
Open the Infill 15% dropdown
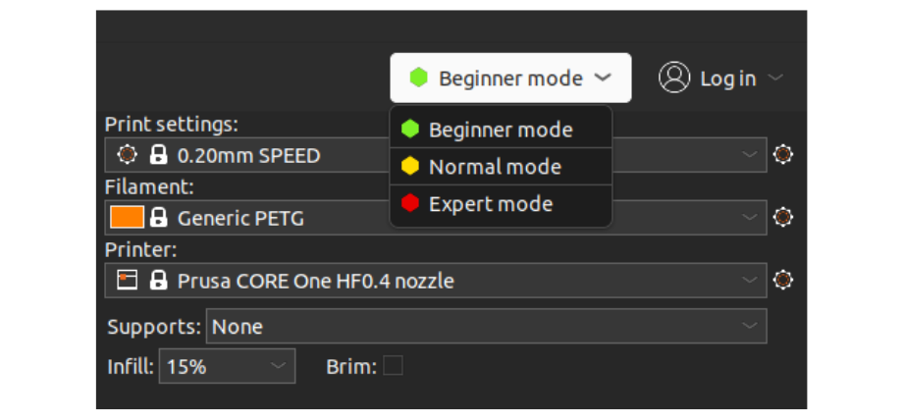(x=227, y=366)
